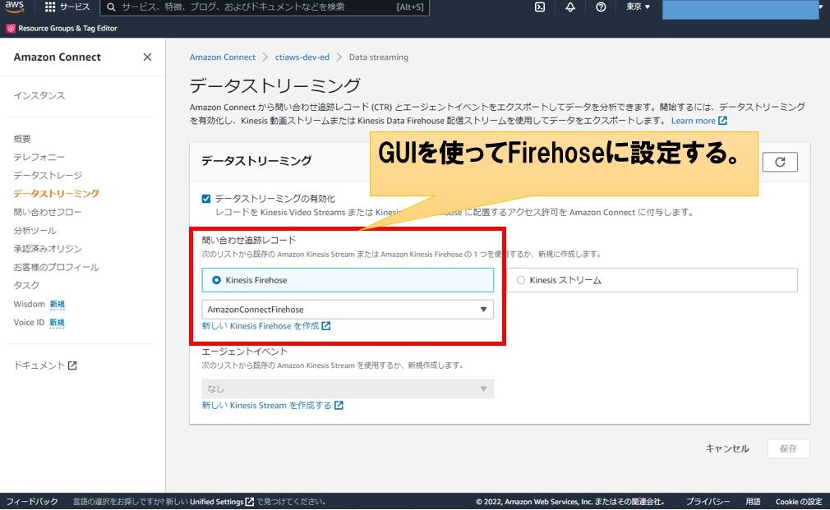Screen dimensions: 830x510
Task: Open the notifications bell
Action: [569, 8]
